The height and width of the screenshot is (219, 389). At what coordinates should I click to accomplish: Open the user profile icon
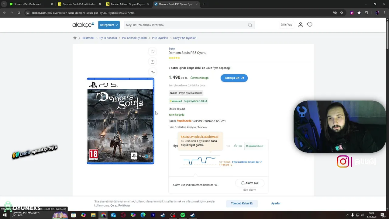click(301, 25)
